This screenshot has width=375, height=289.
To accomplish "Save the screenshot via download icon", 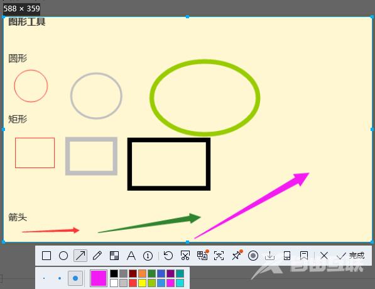I will (x=269, y=256).
